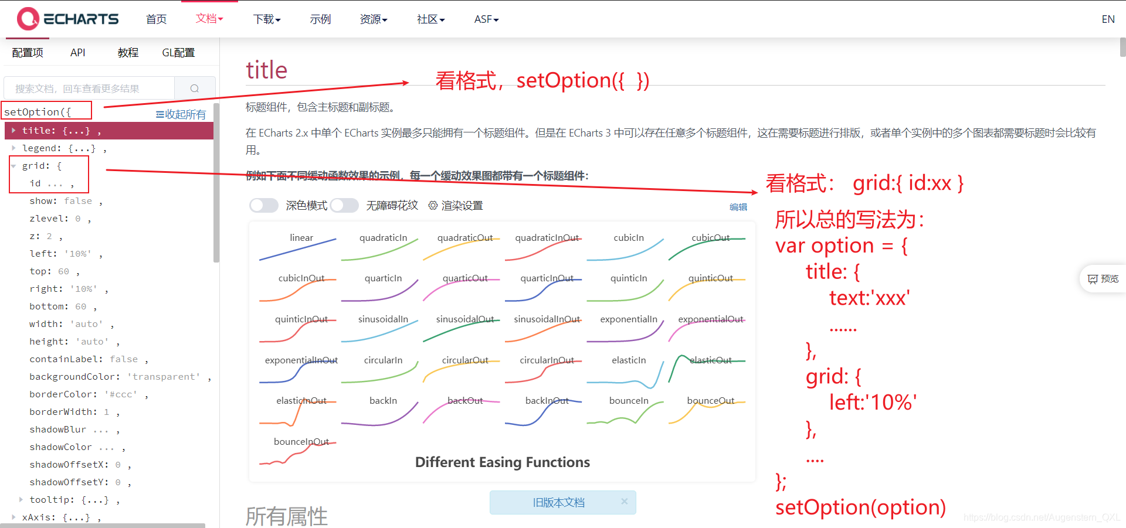Collapse the grid option node
This screenshot has width=1126, height=528.
13,166
